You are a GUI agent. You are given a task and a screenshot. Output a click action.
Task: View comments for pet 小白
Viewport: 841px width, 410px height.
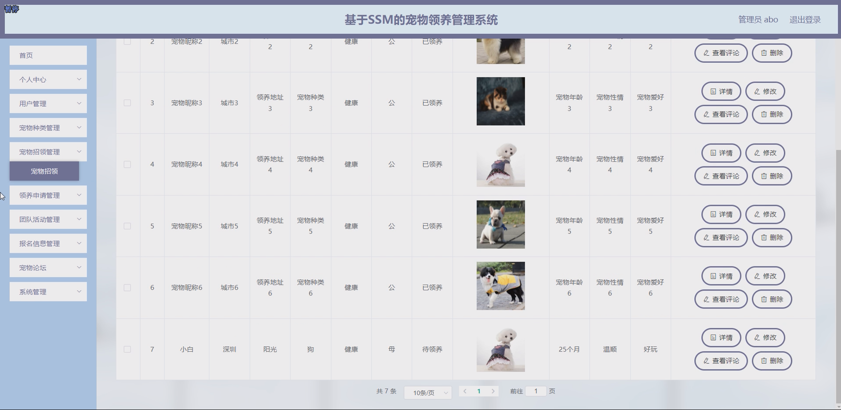tap(721, 361)
